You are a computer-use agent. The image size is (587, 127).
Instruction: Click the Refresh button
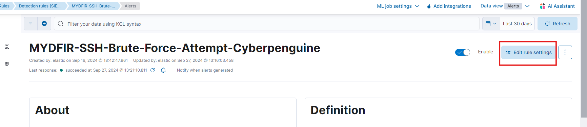pyautogui.click(x=558, y=24)
